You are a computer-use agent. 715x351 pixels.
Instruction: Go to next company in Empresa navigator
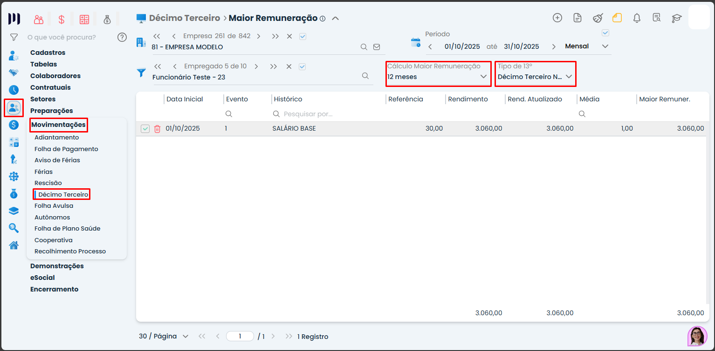(x=259, y=36)
